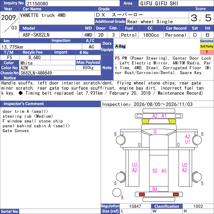The width and height of the screenshot is (214, 214).
Task: Select the G mark on the windshield
Action: [155, 132]
